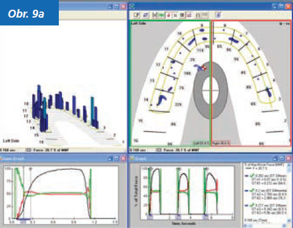Click the blue swap-arrows toolbar icon
This screenshot has height=228, width=293.
point(146,15)
